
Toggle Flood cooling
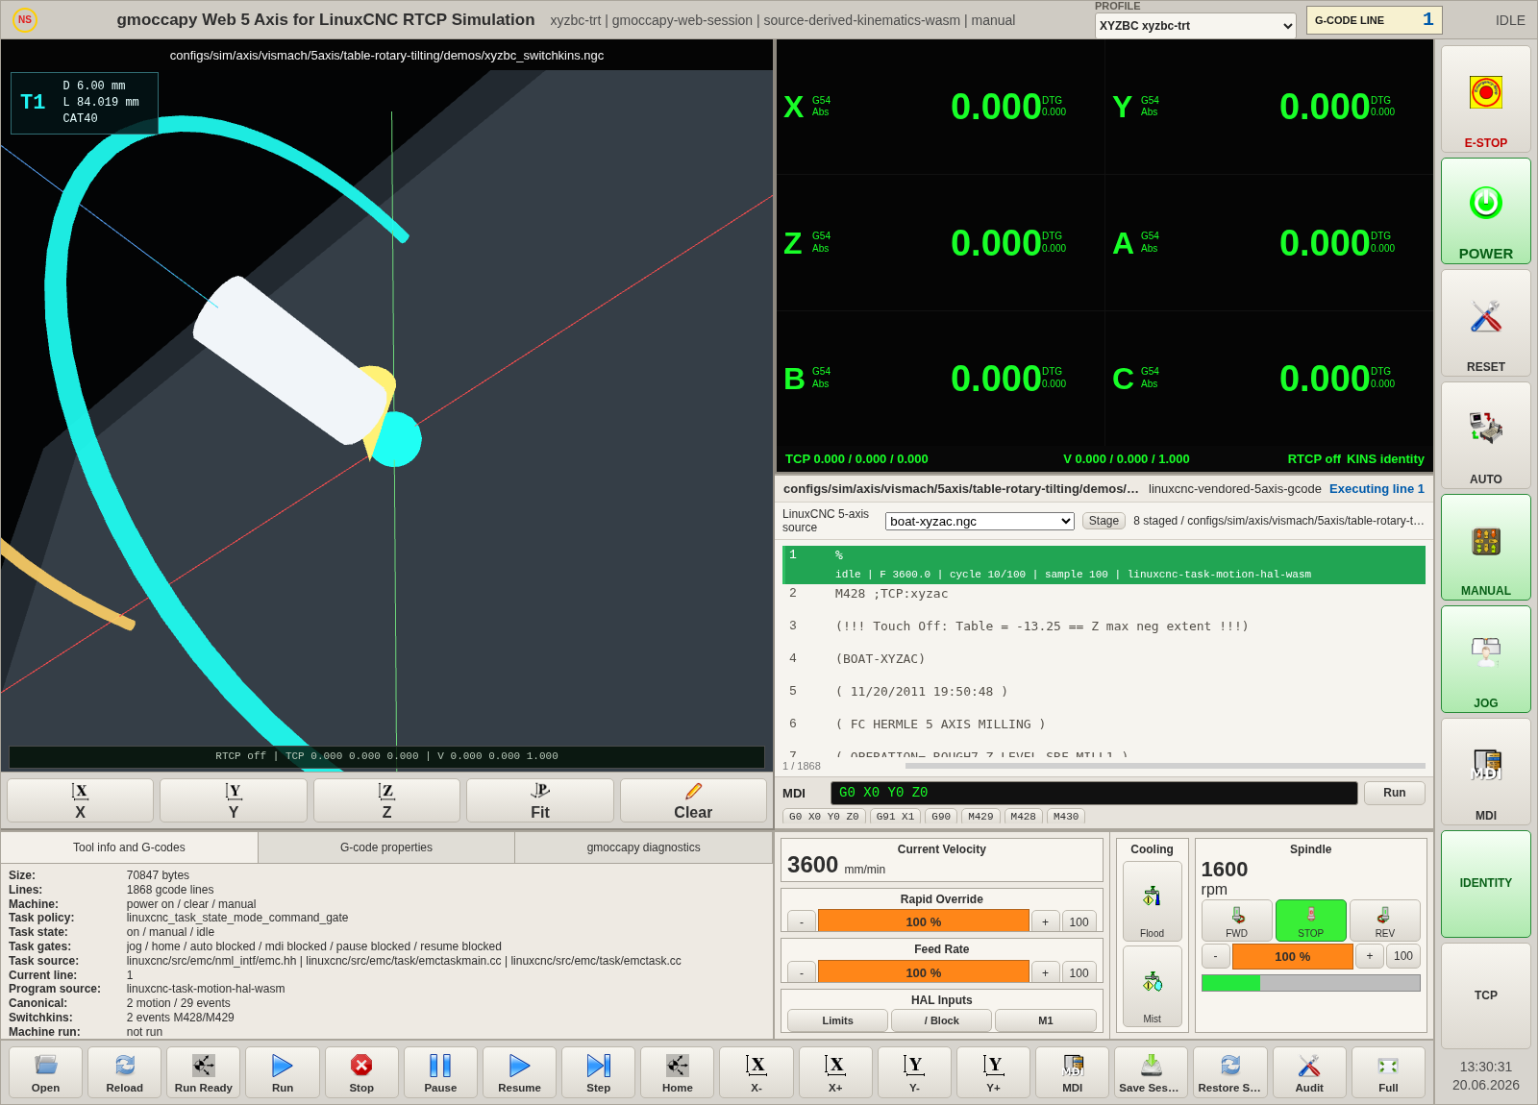(x=1152, y=901)
